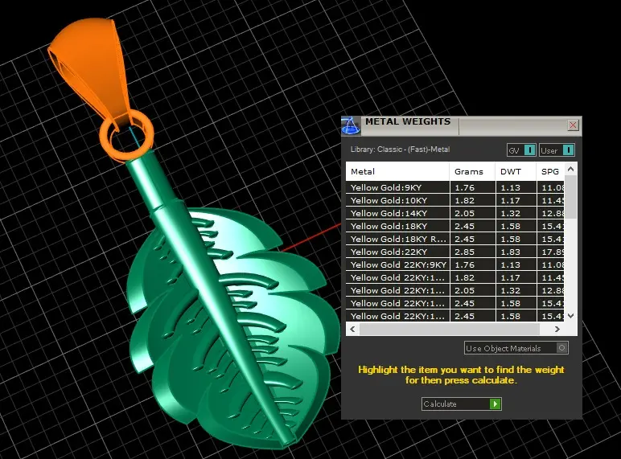Enable Use Object Materials option
Image resolution: width=621 pixels, height=459 pixels.
[516, 348]
